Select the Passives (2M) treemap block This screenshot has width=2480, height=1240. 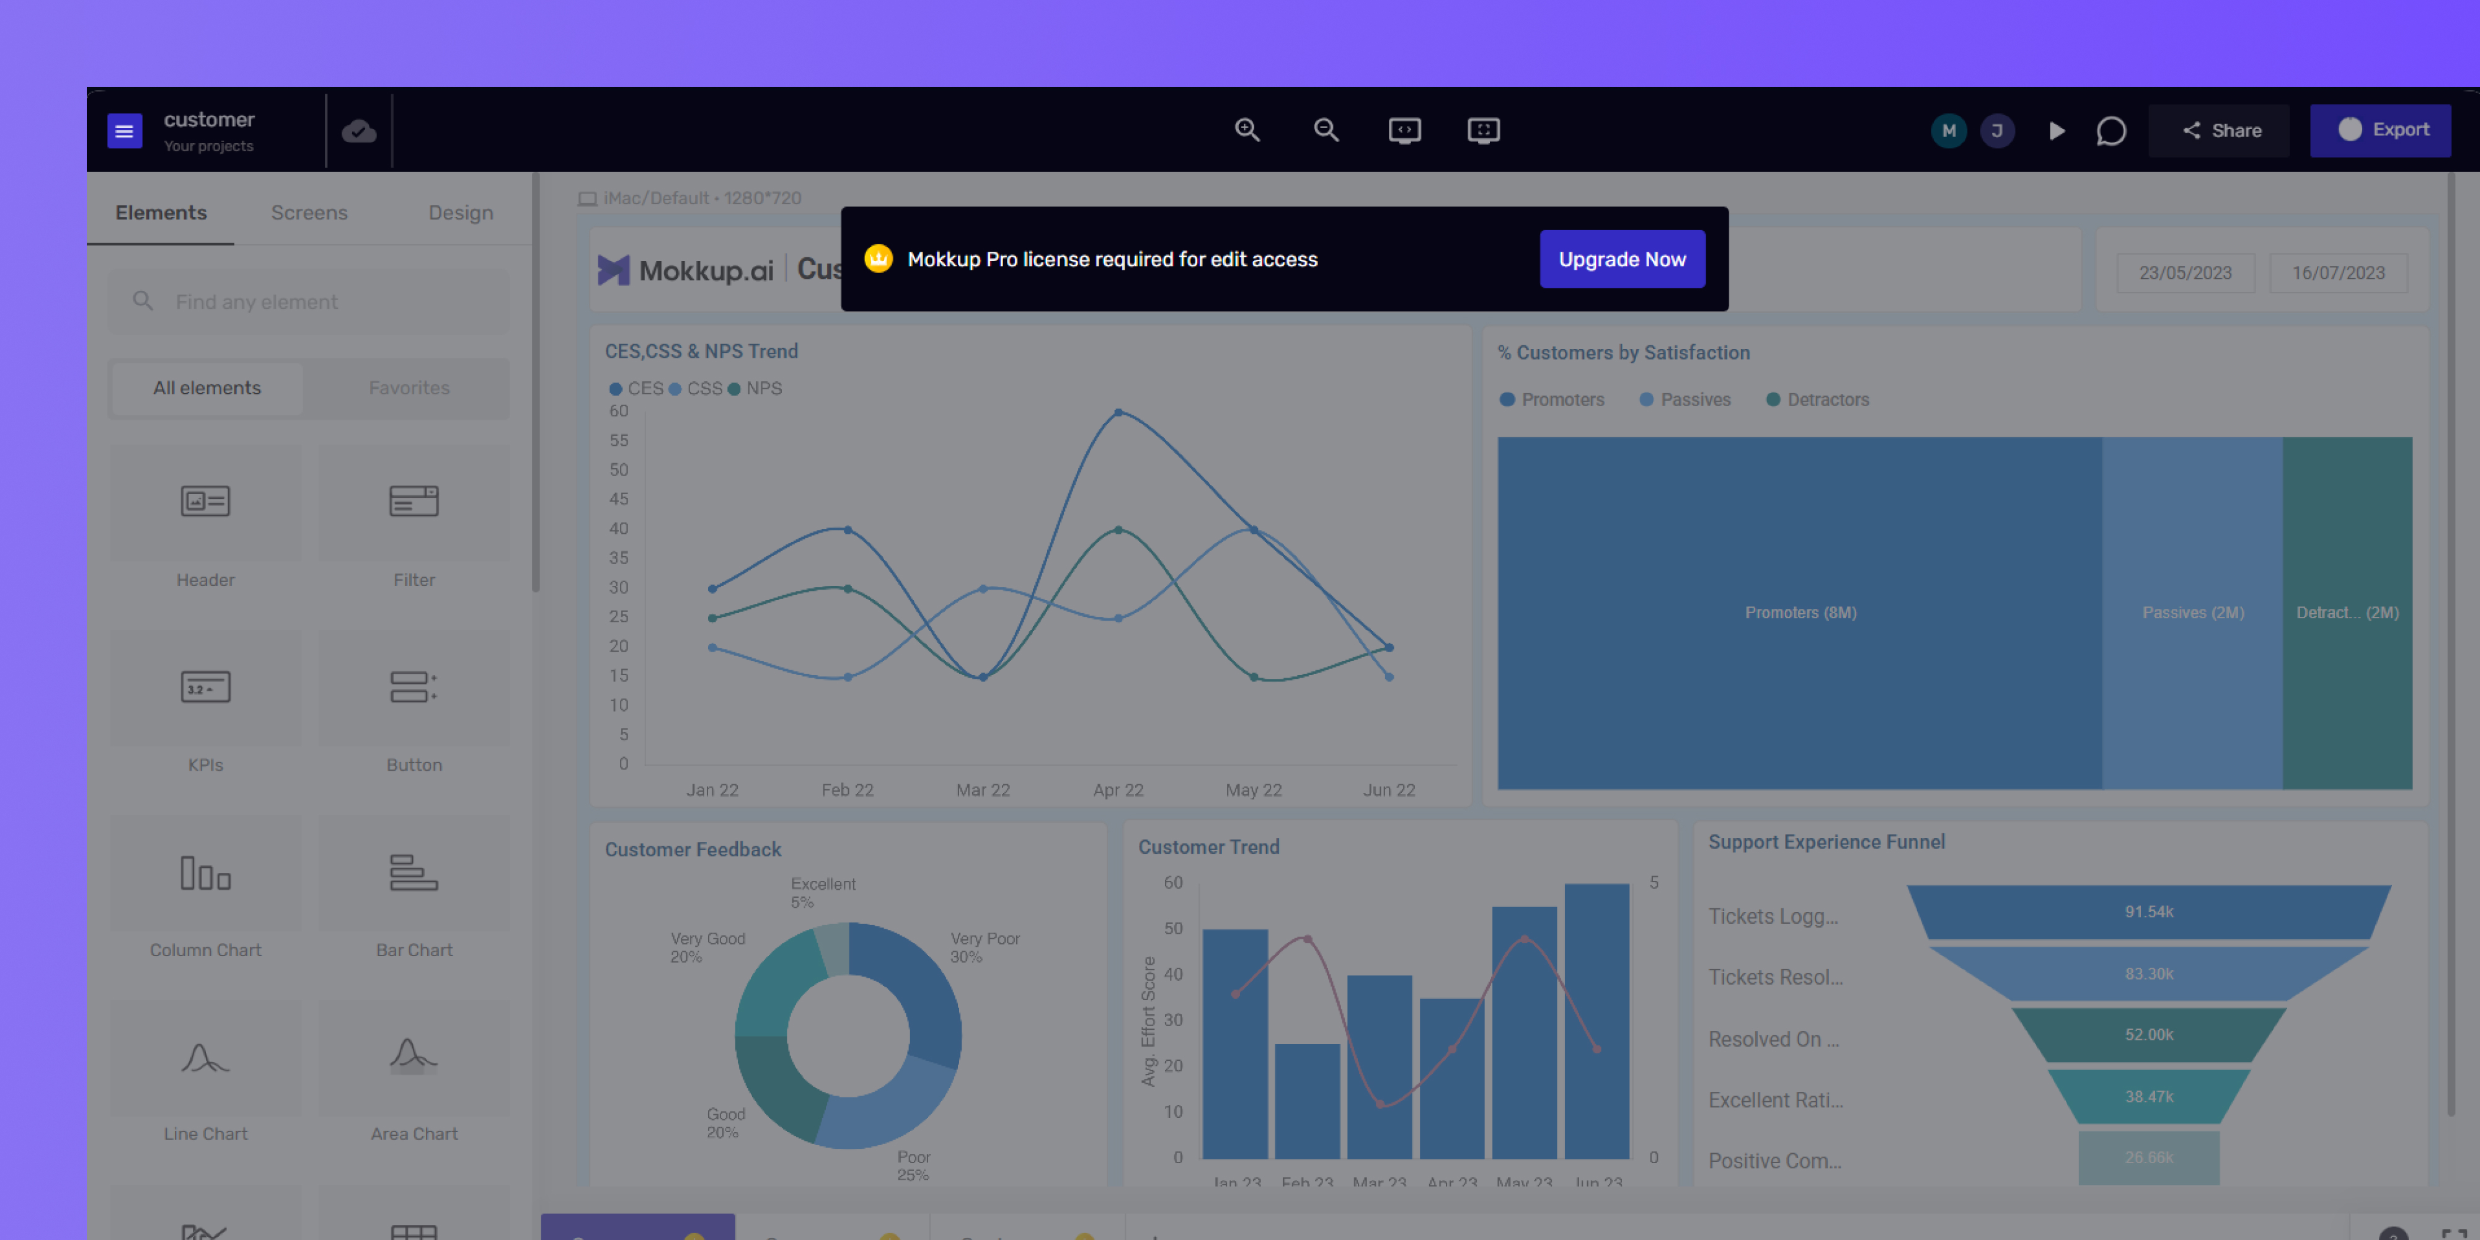2192,613
